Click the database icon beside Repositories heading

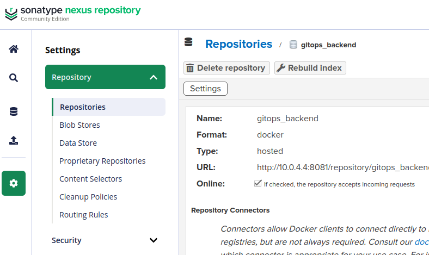tap(188, 42)
